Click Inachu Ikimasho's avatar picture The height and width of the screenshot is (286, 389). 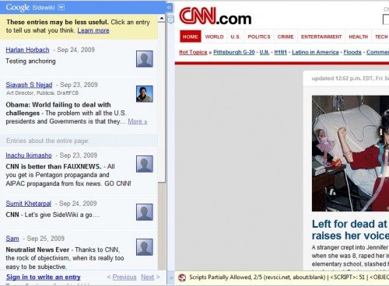[145, 164]
